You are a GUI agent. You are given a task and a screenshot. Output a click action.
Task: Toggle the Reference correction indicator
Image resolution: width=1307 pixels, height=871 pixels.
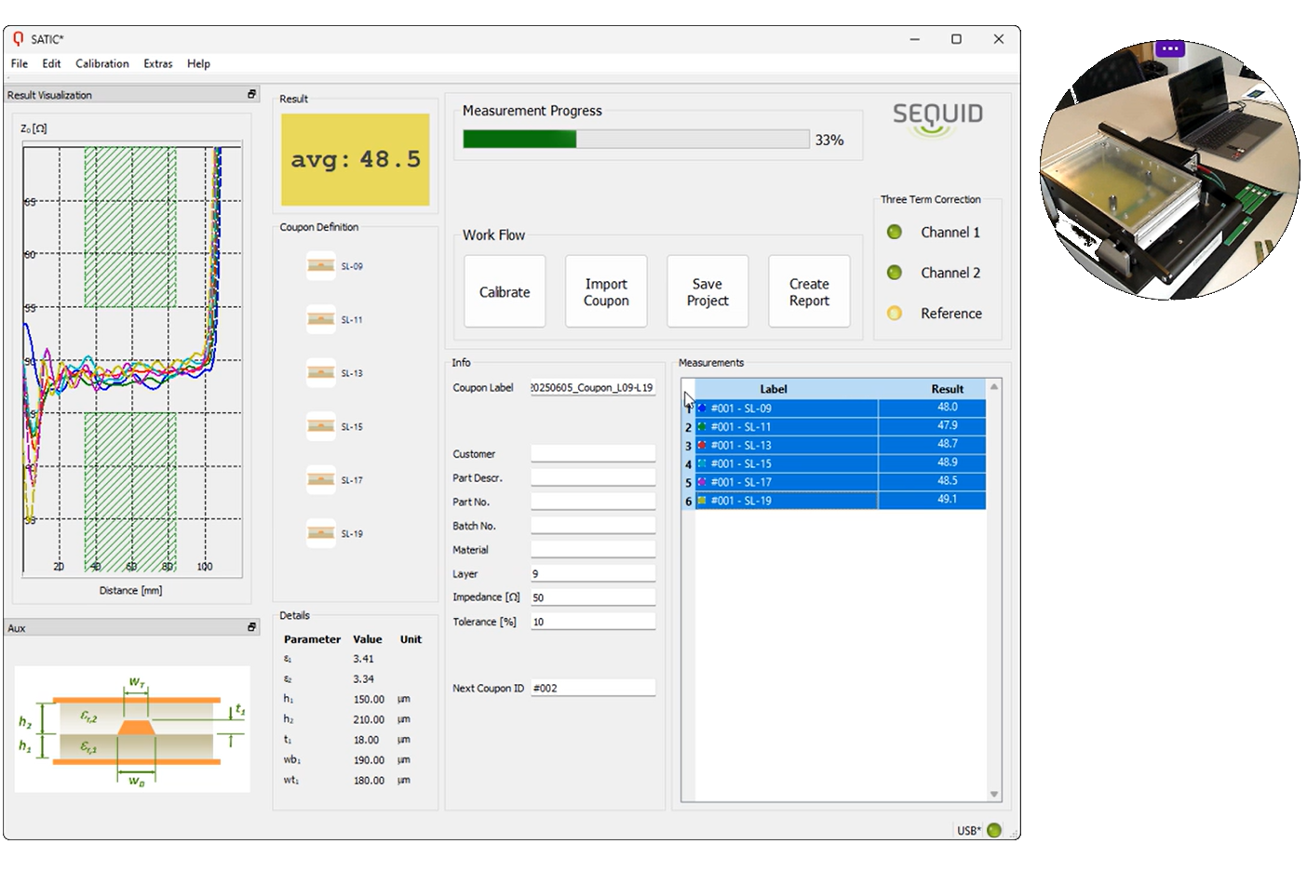click(x=895, y=314)
